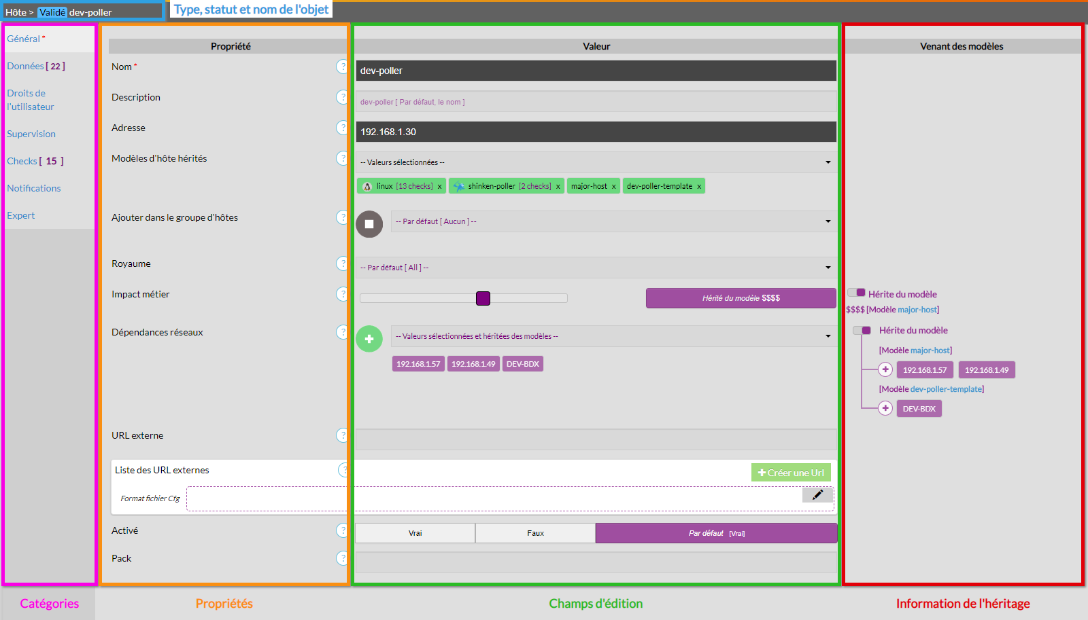1088x620 pixels.
Task: Select Faux for the Activé property
Action: (x=535, y=533)
